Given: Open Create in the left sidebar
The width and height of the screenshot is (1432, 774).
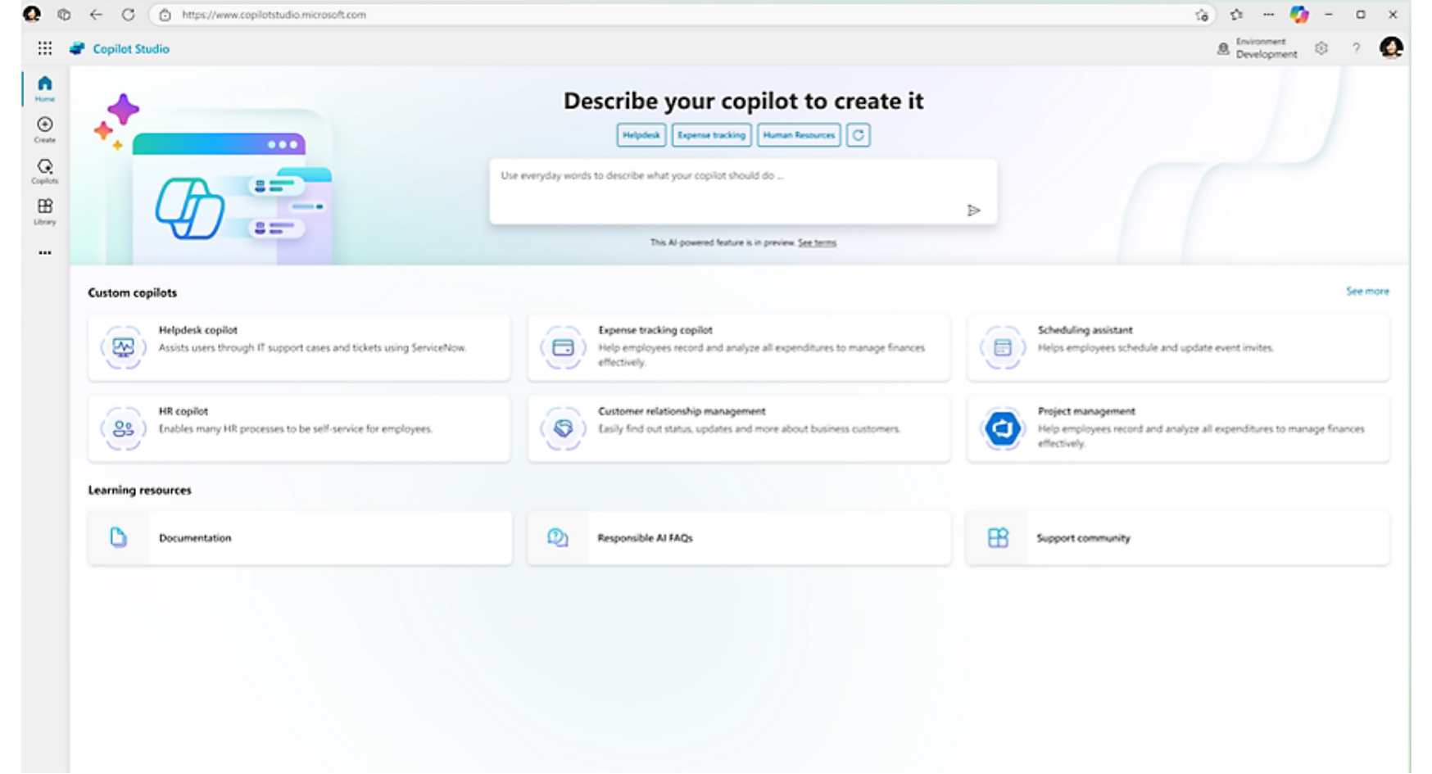Looking at the screenshot, I should [x=45, y=129].
